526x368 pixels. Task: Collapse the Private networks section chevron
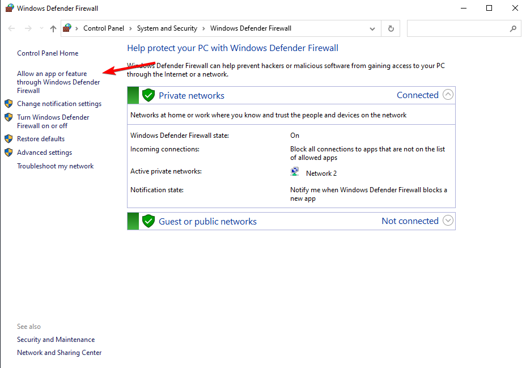point(448,95)
